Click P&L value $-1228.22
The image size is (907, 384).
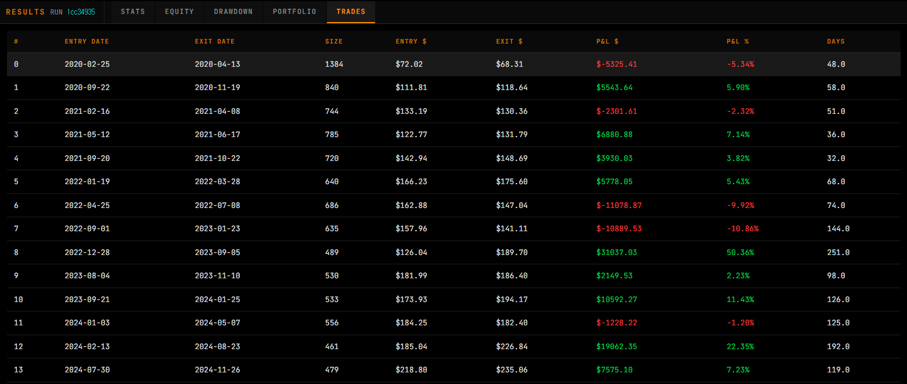pos(617,323)
